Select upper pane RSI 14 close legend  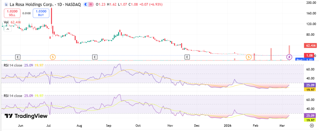[12, 65]
